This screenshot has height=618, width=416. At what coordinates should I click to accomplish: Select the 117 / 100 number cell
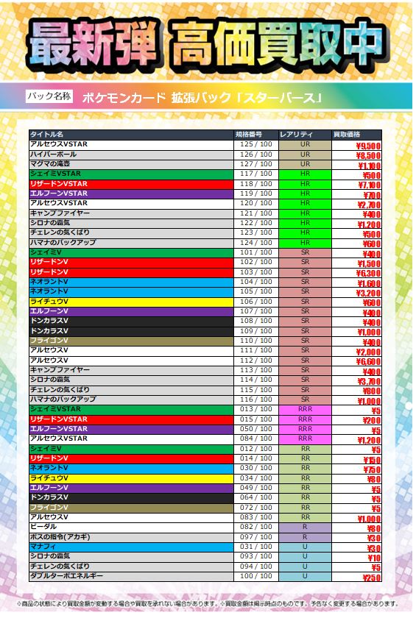click(256, 174)
